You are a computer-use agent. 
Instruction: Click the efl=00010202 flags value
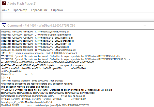tap(79, 99)
